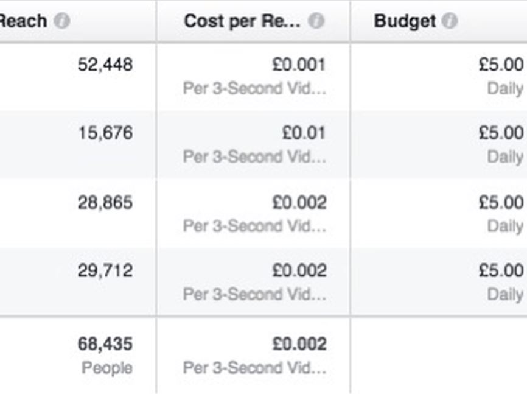Click the Reach column info icon

(x=62, y=21)
